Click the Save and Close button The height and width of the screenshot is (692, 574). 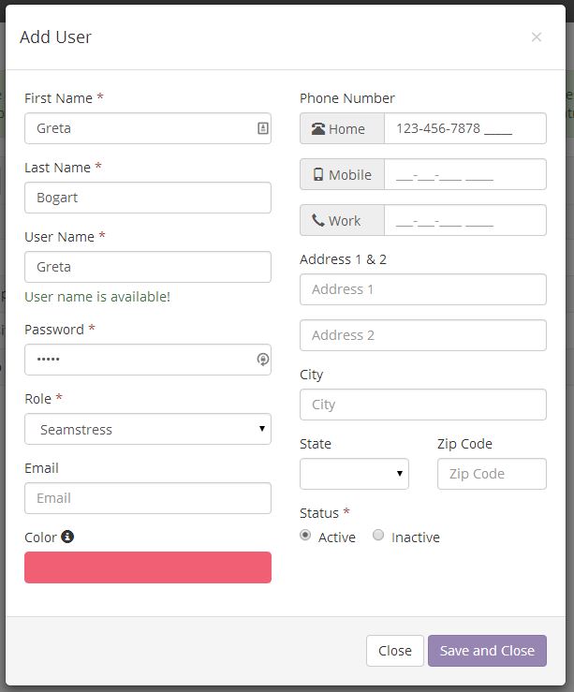click(x=487, y=651)
